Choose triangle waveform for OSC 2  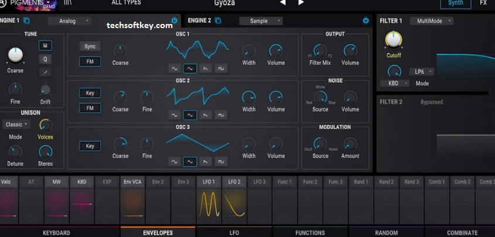pos(190,115)
